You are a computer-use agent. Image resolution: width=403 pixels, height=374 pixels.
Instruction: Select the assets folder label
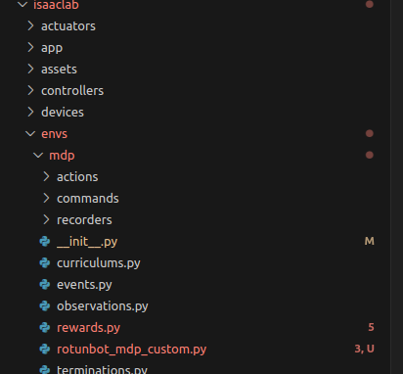click(x=59, y=70)
